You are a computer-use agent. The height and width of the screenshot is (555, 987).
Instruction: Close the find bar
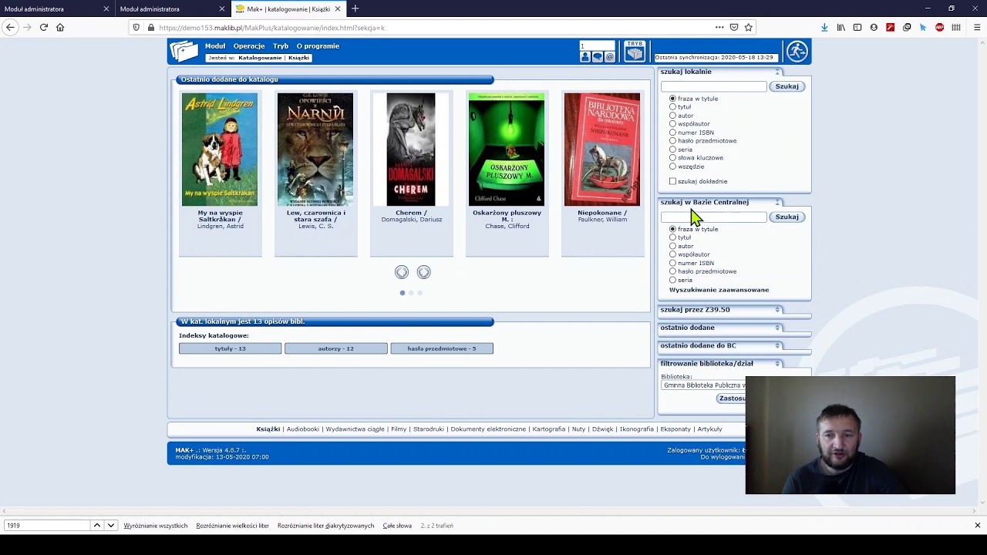coord(977,525)
